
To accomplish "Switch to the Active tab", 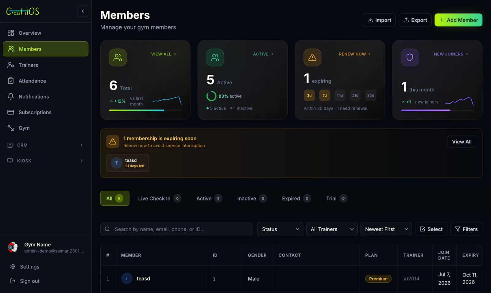I will tap(209, 198).
